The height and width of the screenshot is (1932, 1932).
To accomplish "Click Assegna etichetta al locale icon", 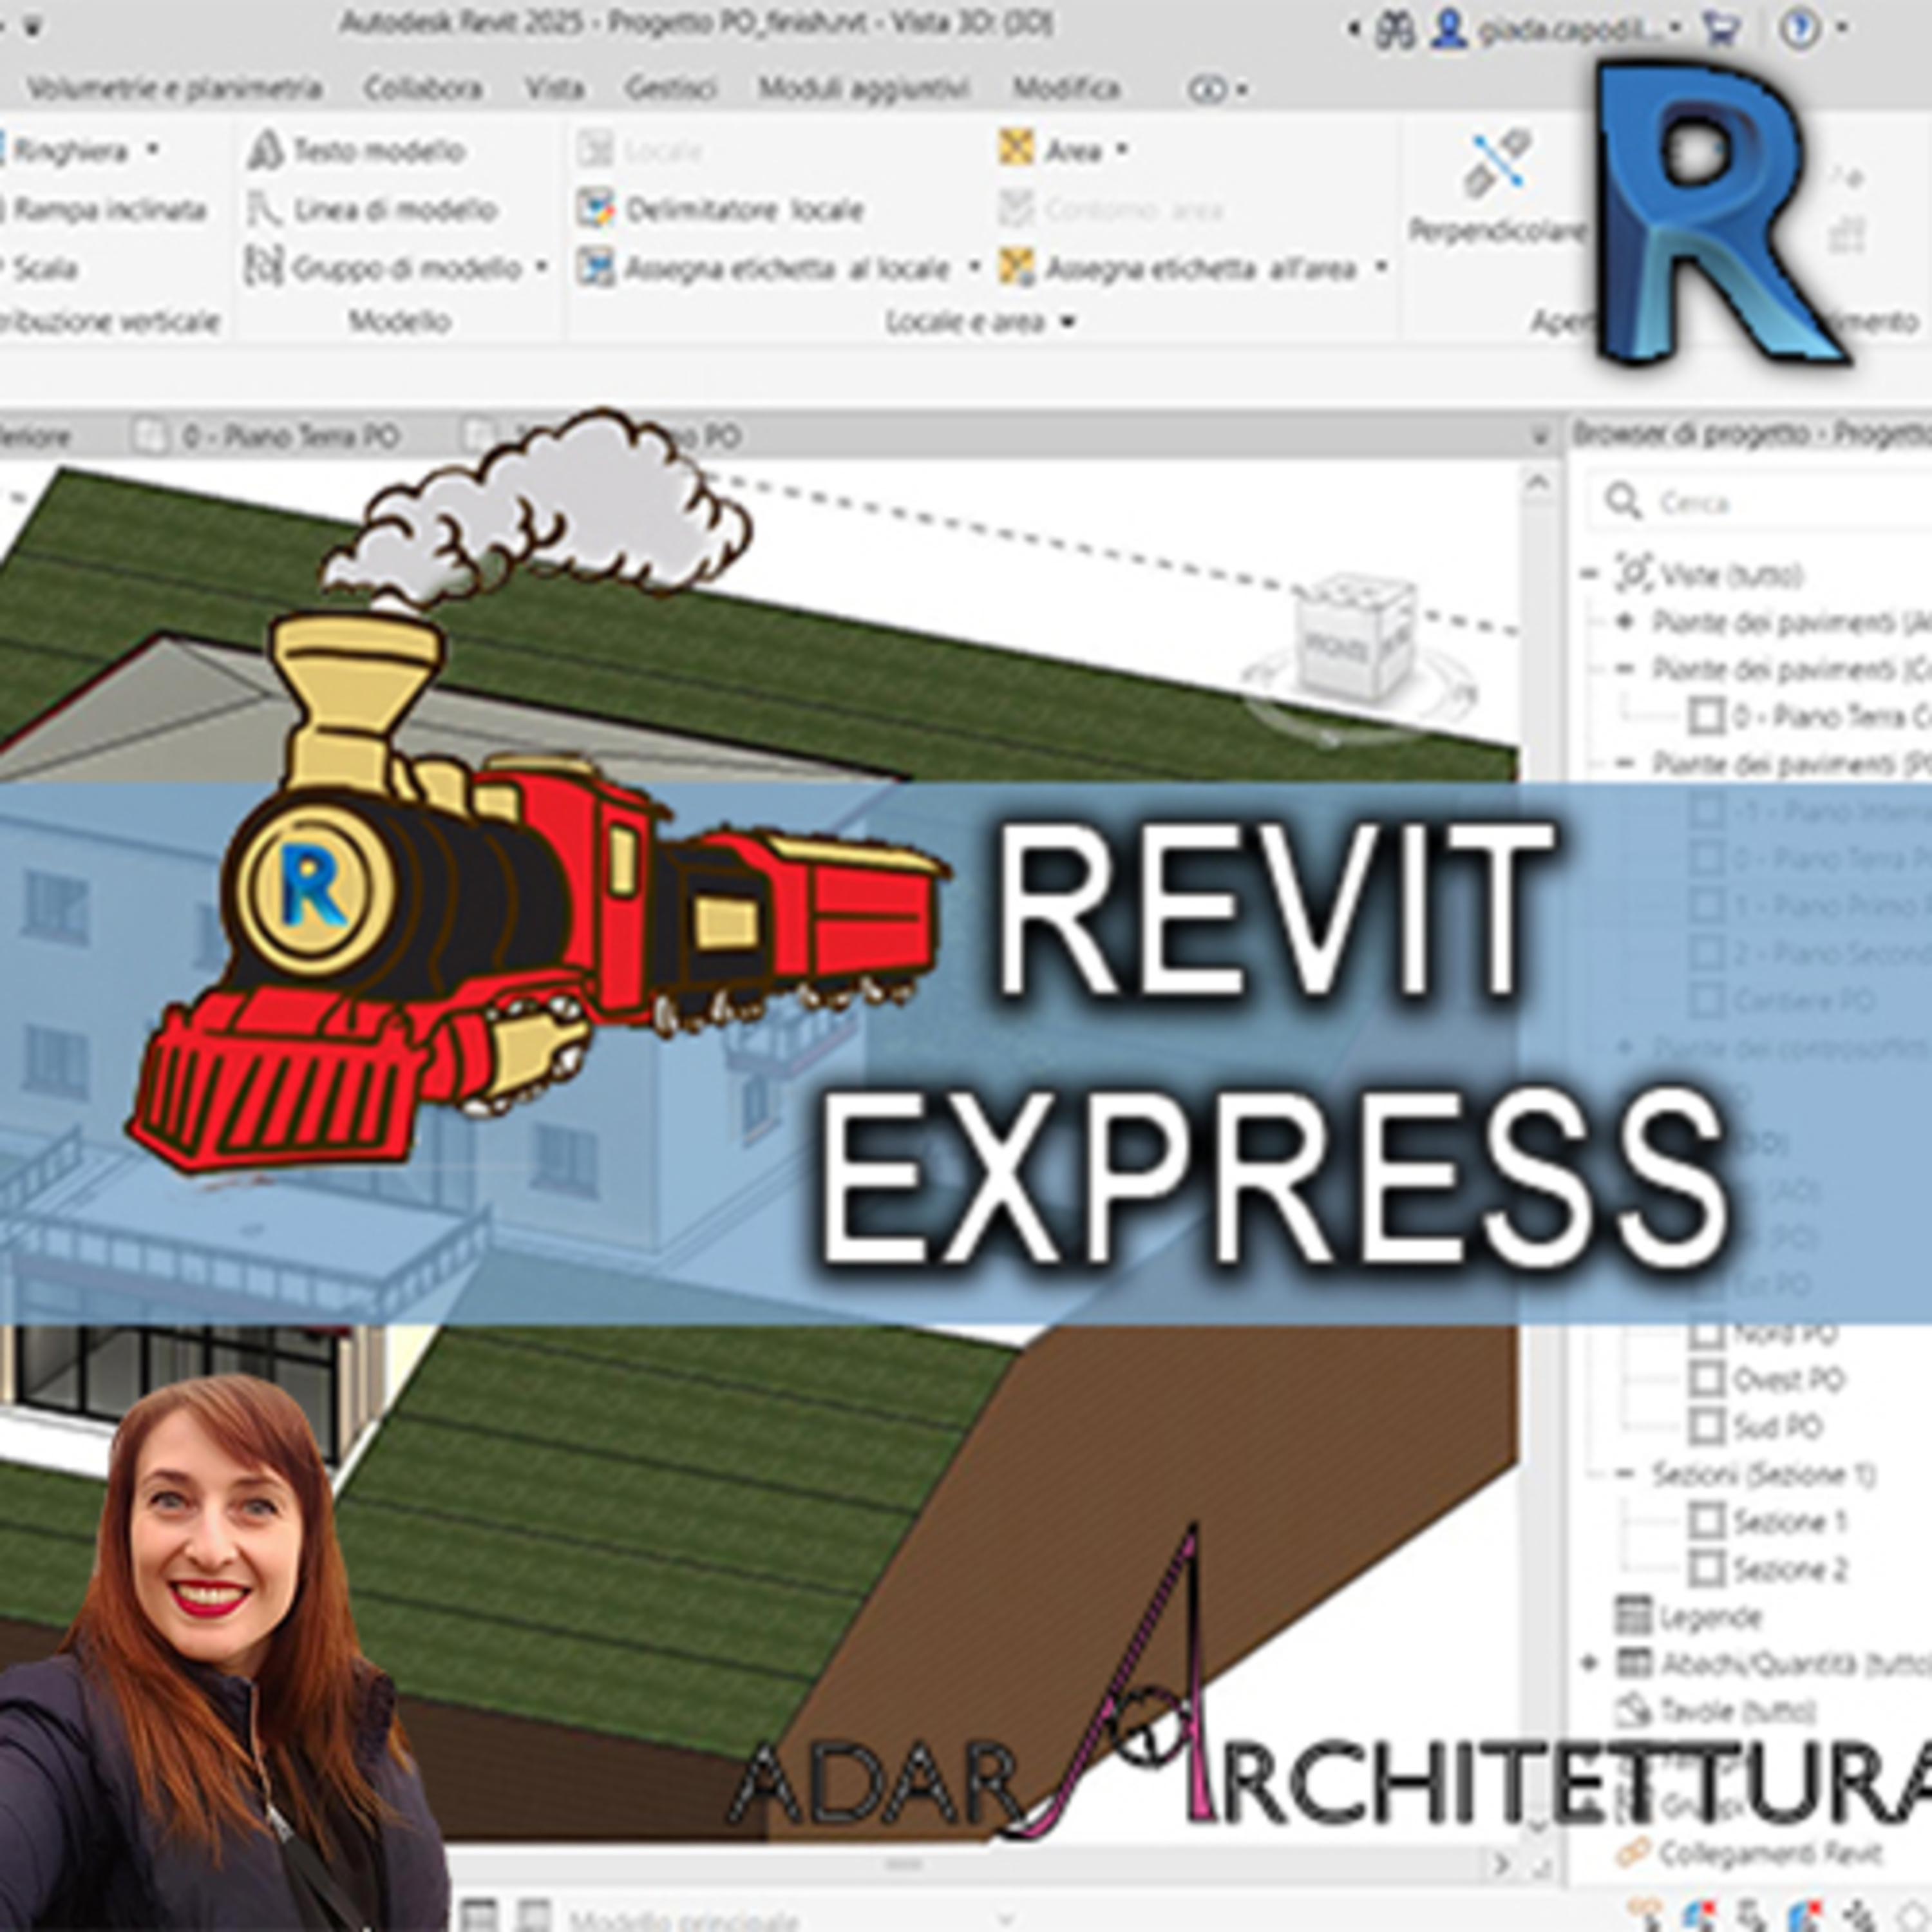I will click(596, 268).
